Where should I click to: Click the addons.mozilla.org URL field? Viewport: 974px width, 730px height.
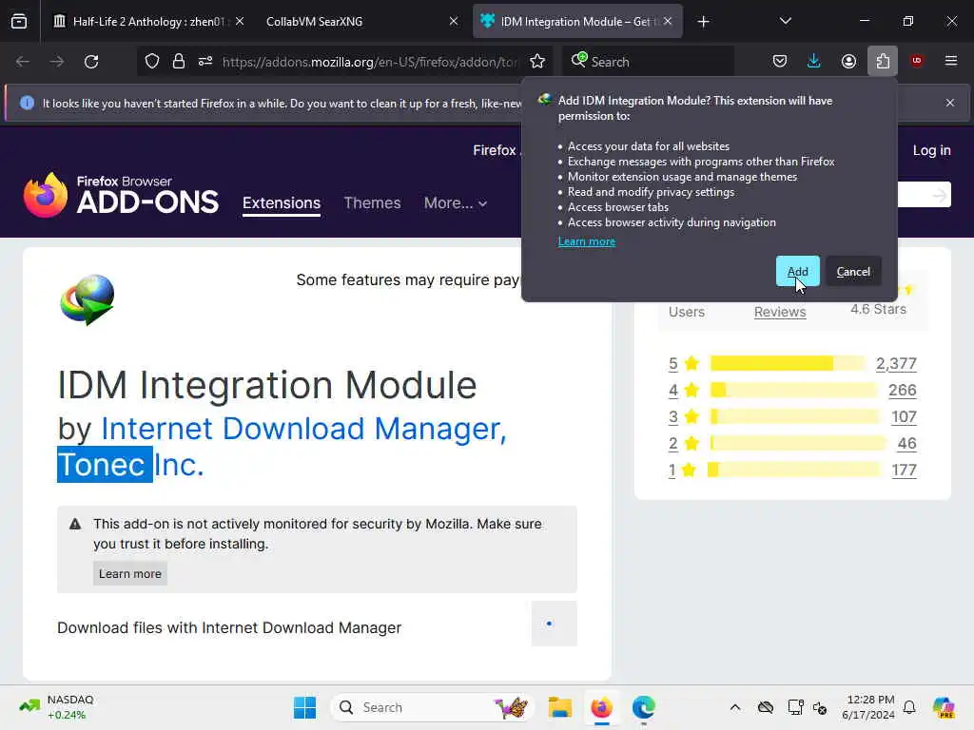370,62
